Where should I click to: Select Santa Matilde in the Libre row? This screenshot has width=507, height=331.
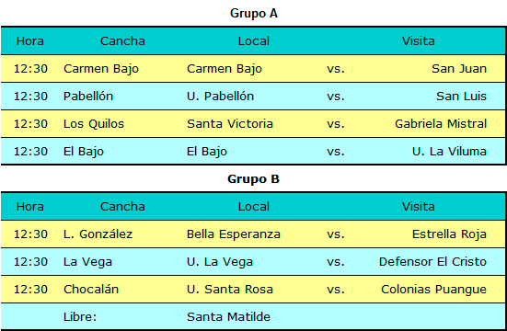click(x=228, y=317)
